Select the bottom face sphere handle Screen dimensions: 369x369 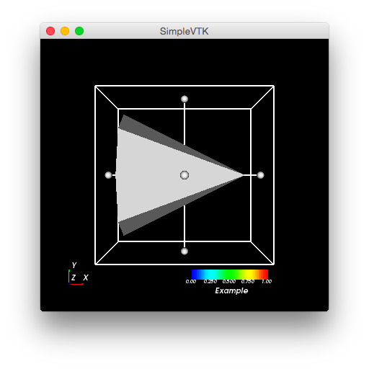[x=184, y=252]
